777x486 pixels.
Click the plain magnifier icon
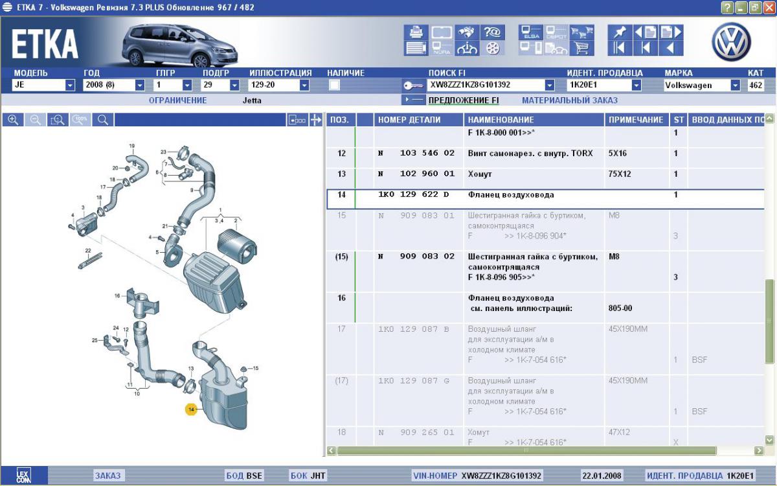(102, 120)
